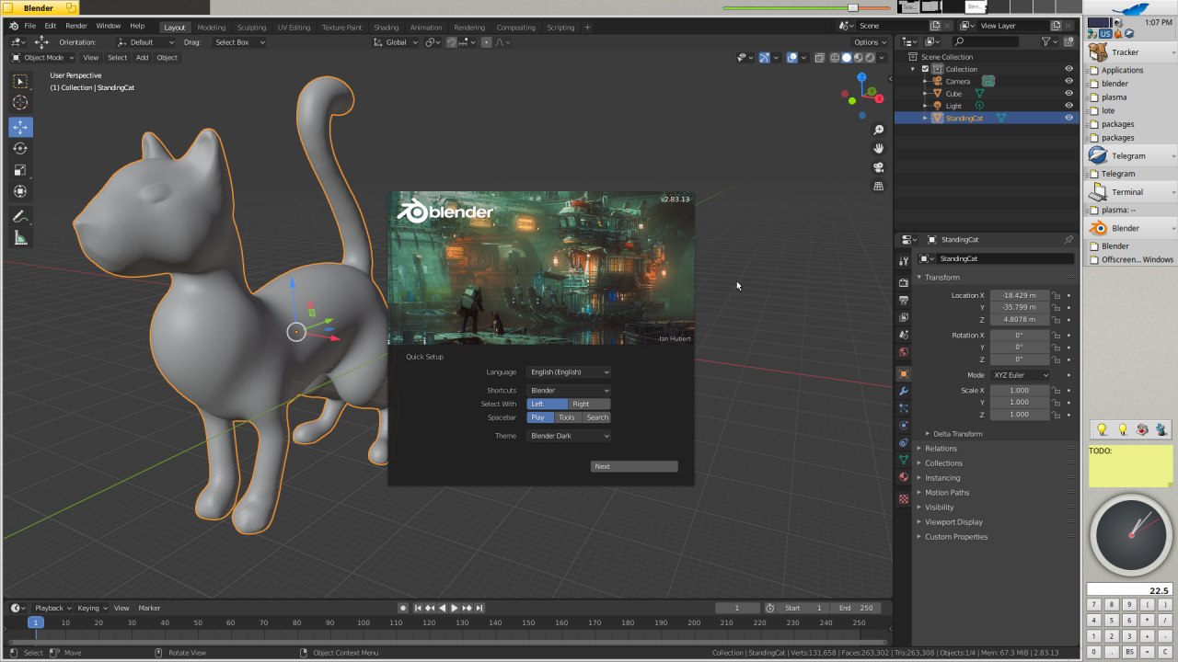This screenshot has height=662, width=1178.
Task: Lock the Location X field
Action: pos(1057,295)
